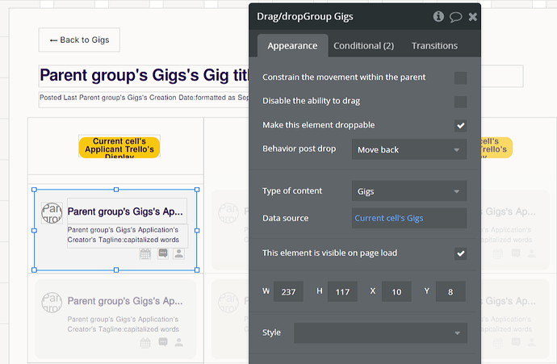Switch to Transitions tab
557x364 pixels.
tap(434, 46)
